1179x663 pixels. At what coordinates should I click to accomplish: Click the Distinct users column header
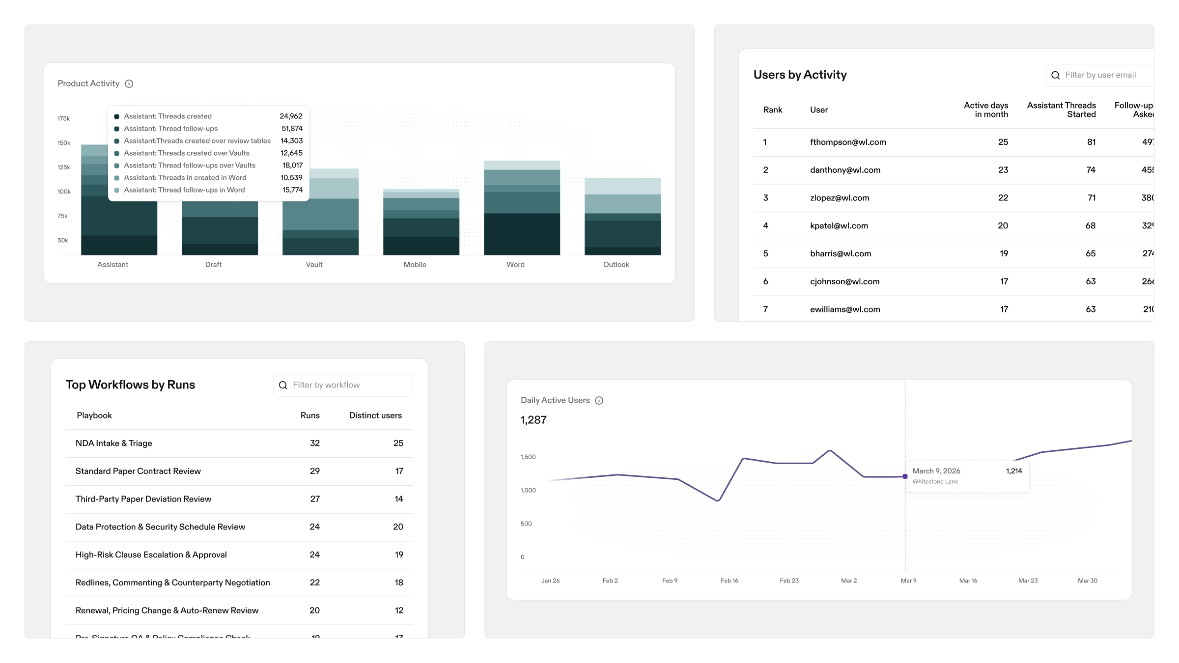[375, 415]
